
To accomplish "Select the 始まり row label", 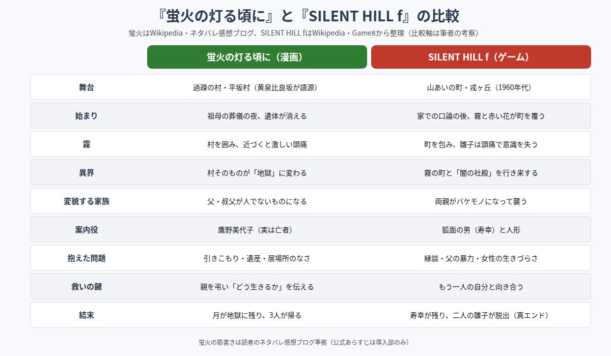I will coord(87,116).
